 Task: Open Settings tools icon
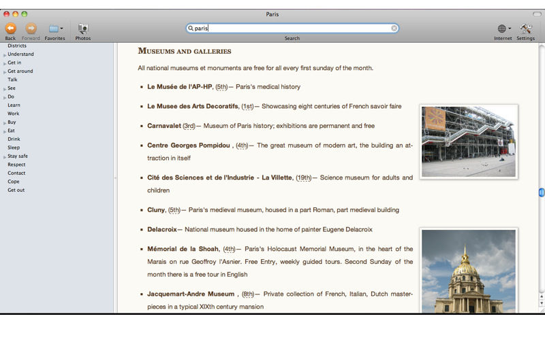pos(525,29)
